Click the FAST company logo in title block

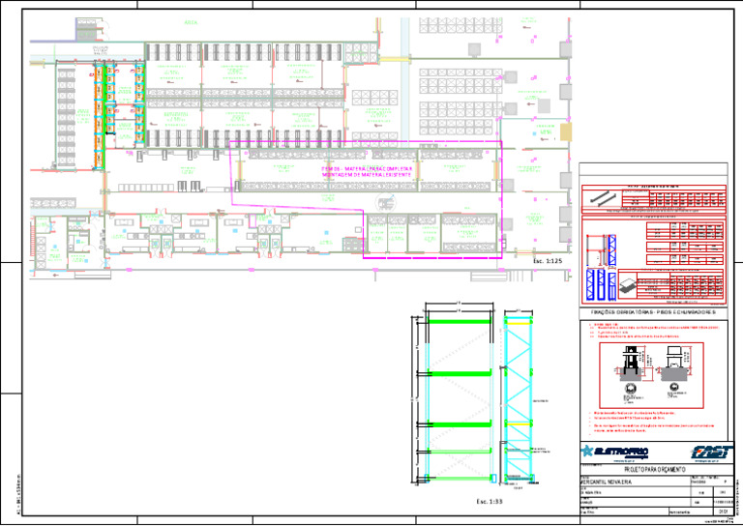pyautogui.click(x=710, y=453)
